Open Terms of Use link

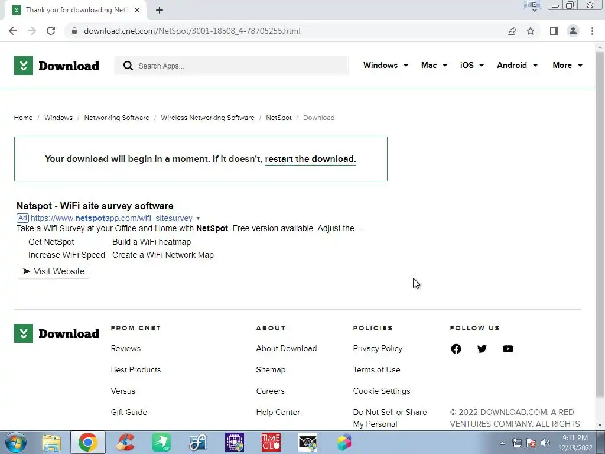pyautogui.click(x=376, y=370)
